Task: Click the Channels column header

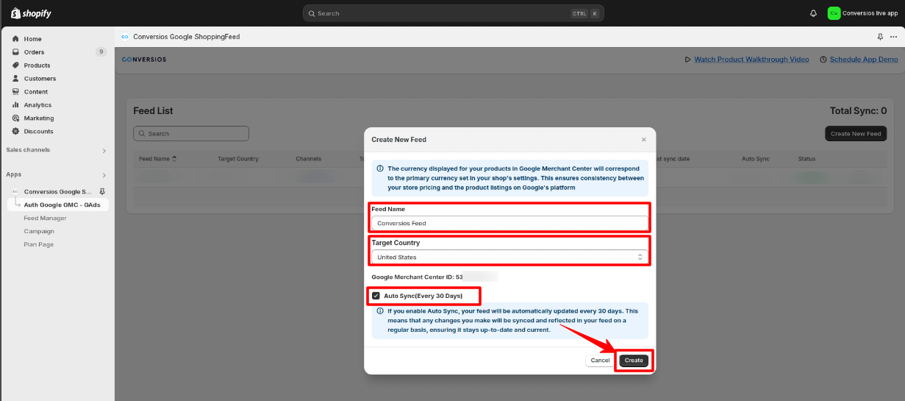Action: (309, 159)
